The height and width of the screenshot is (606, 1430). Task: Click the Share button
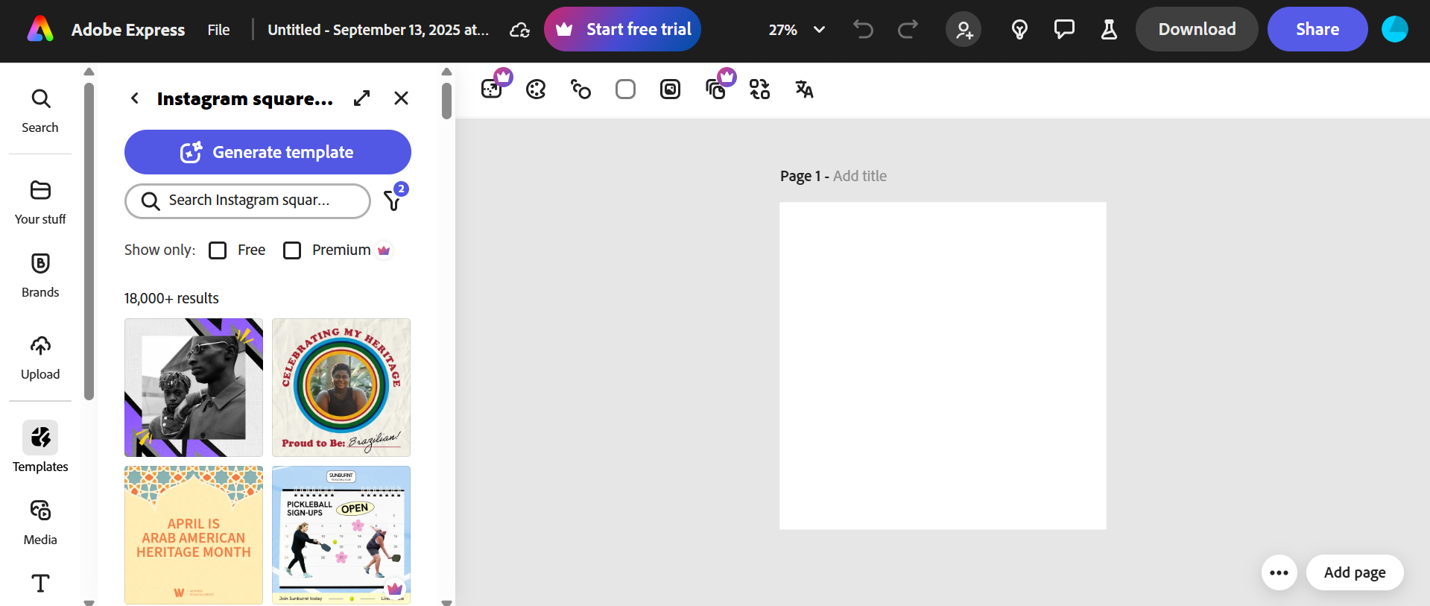coord(1317,29)
